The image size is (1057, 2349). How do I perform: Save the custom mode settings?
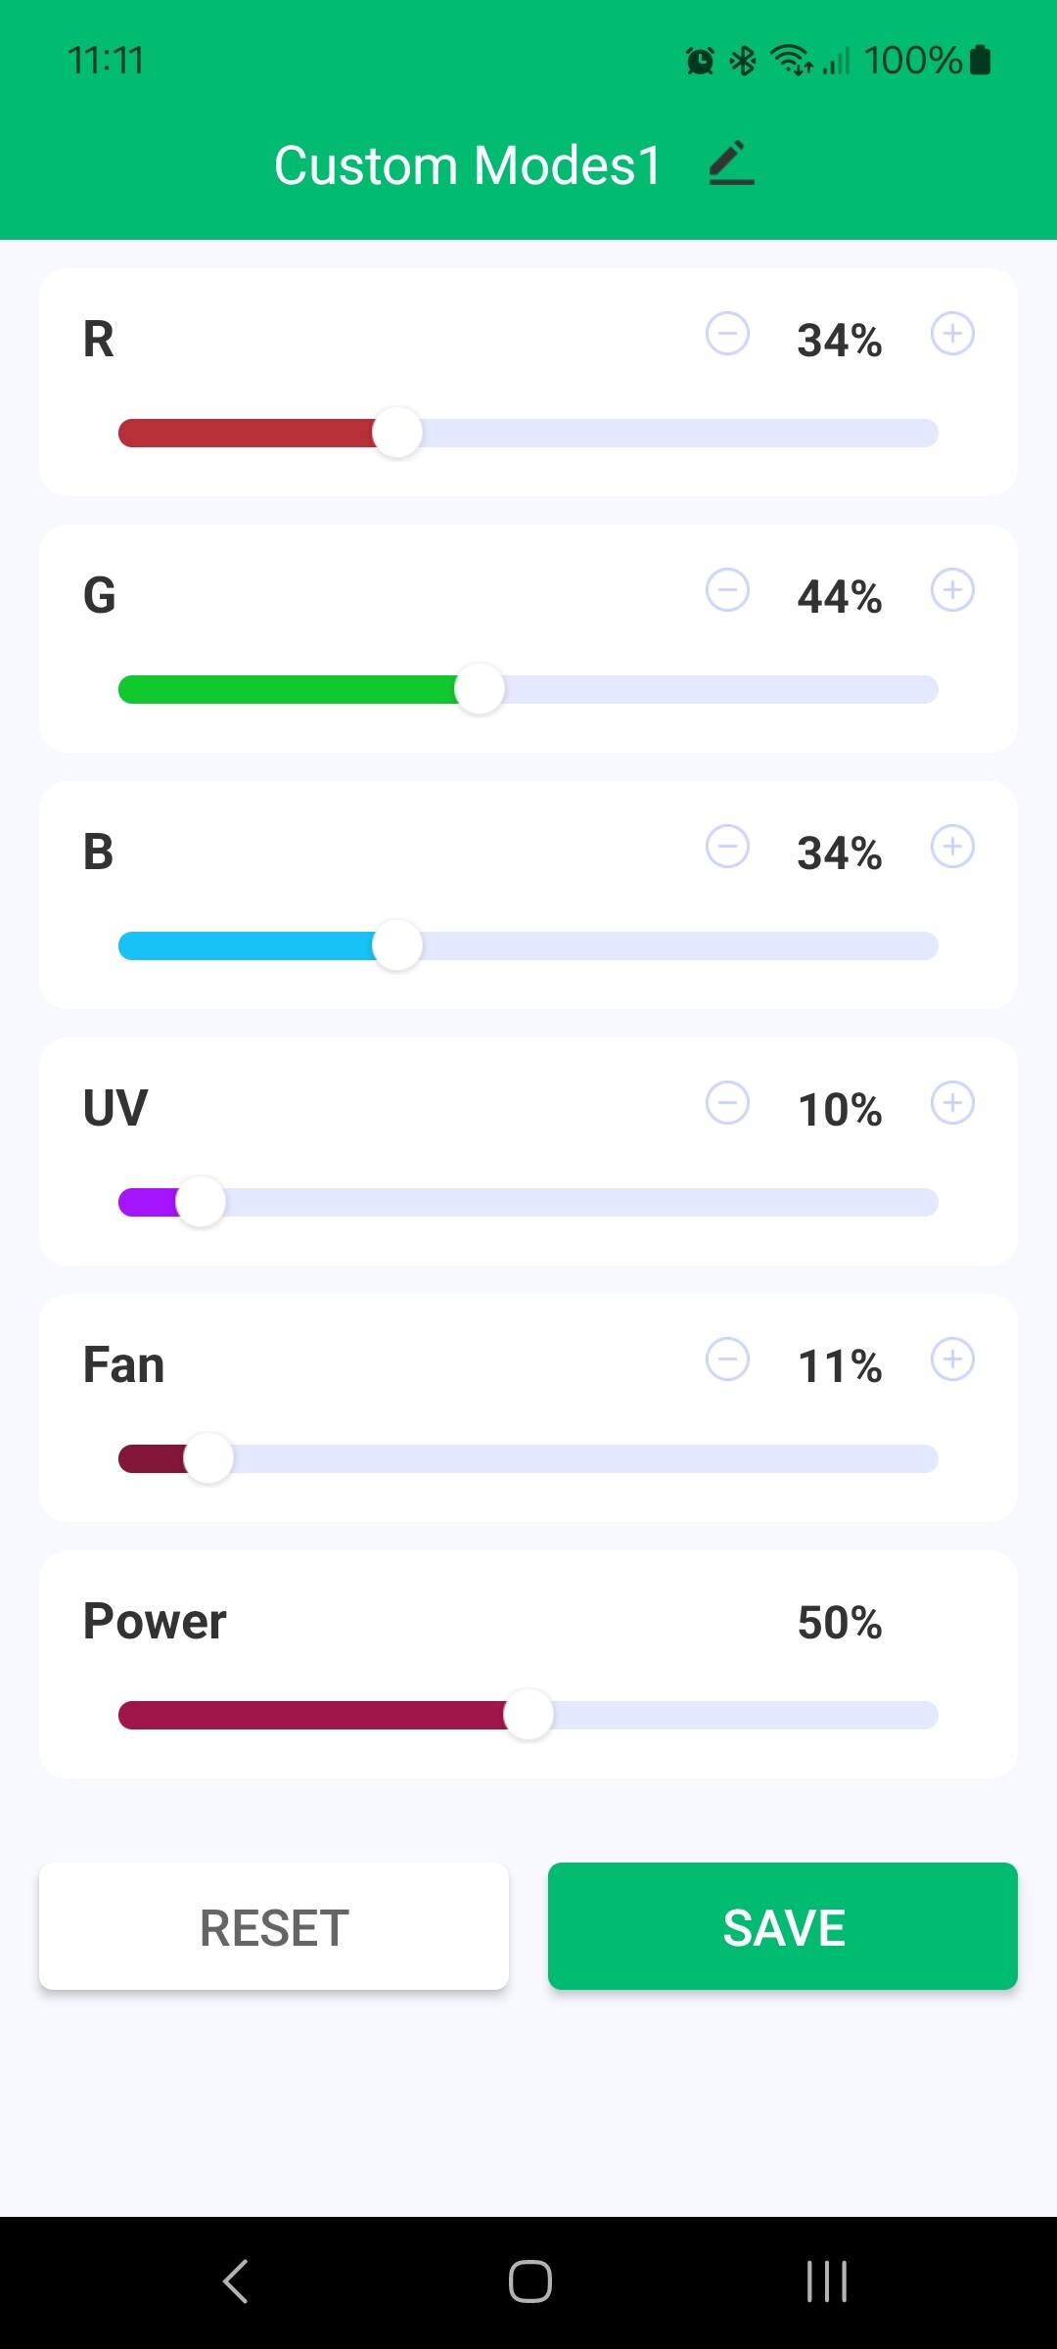click(x=783, y=1926)
